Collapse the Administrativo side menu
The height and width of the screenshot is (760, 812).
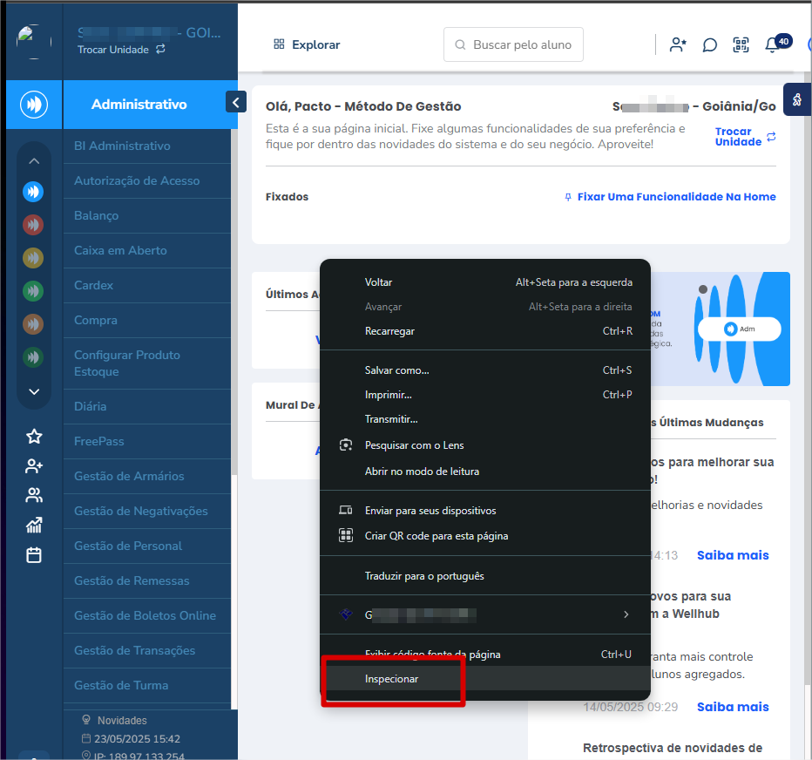click(235, 102)
